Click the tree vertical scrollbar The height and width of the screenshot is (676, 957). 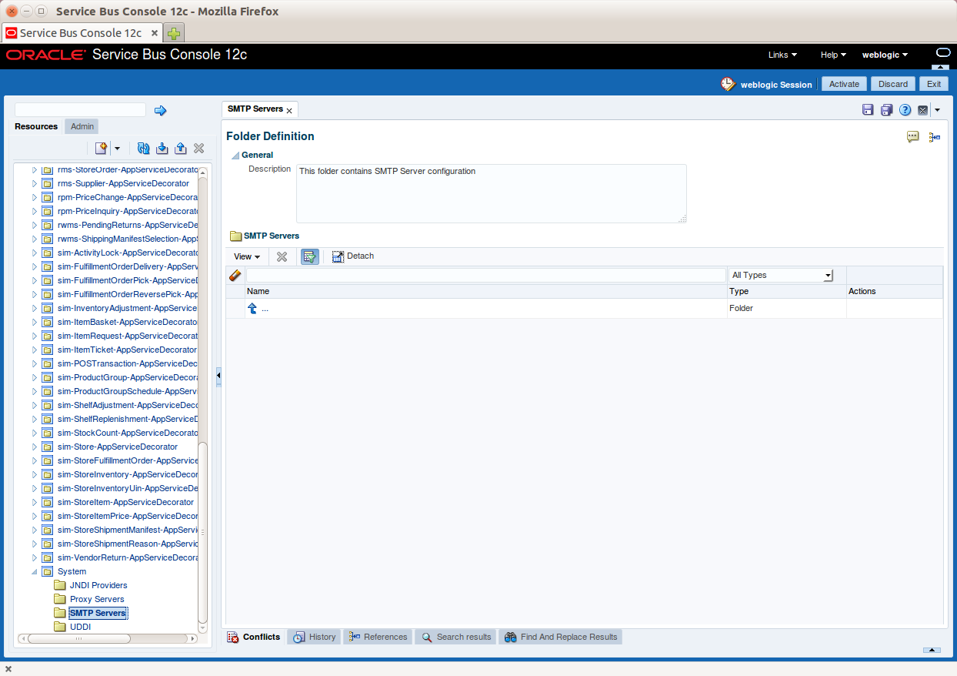202,533
